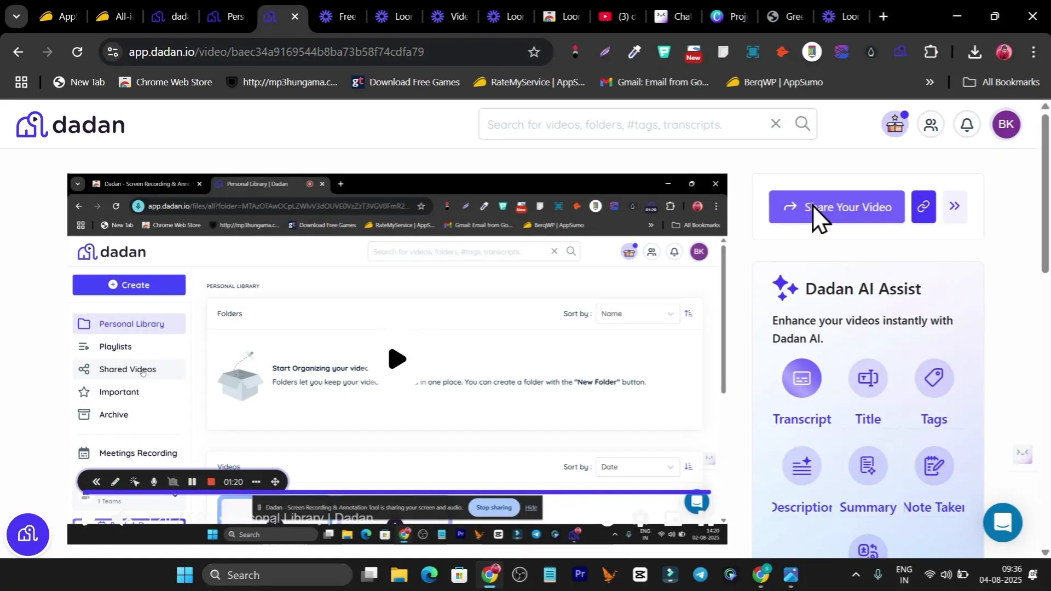Open the Note Taker icon
This screenshot has width=1051, height=591.
[934, 466]
